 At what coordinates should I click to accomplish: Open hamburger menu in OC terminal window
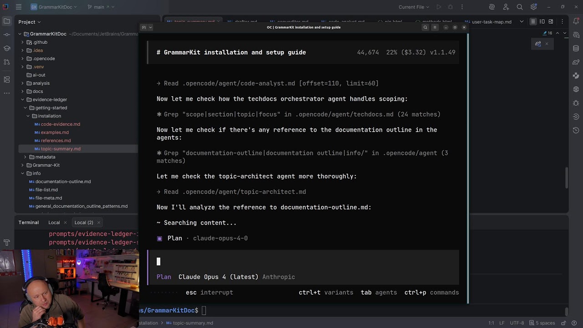(x=435, y=27)
